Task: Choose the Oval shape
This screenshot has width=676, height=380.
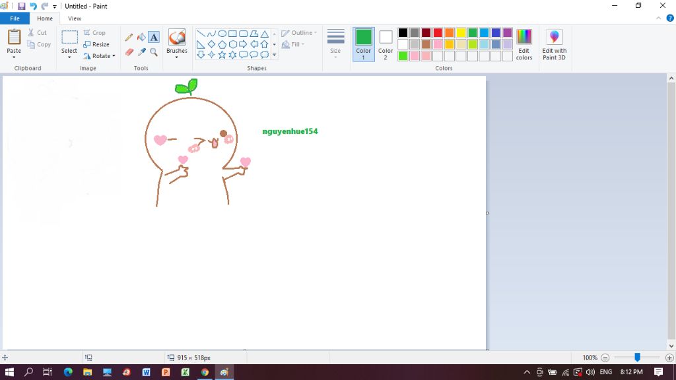Action: [x=222, y=34]
